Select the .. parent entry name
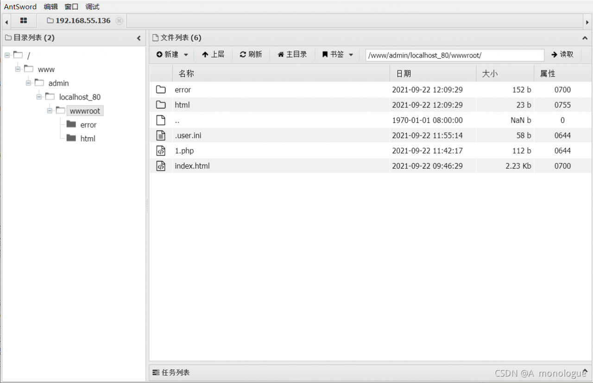The height and width of the screenshot is (383, 593). [x=177, y=120]
